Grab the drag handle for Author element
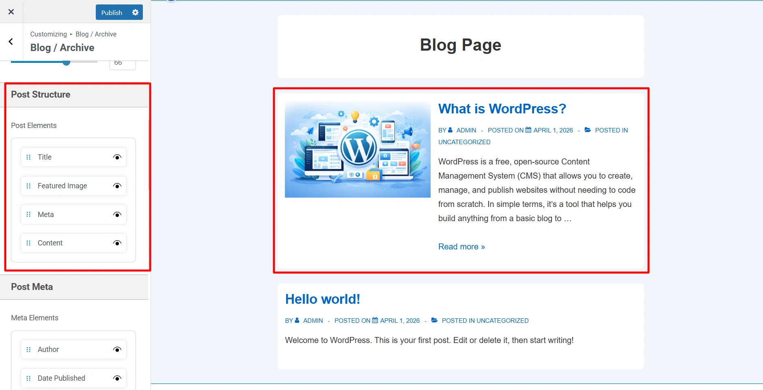 pyautogui.click(x=28, y=350)
